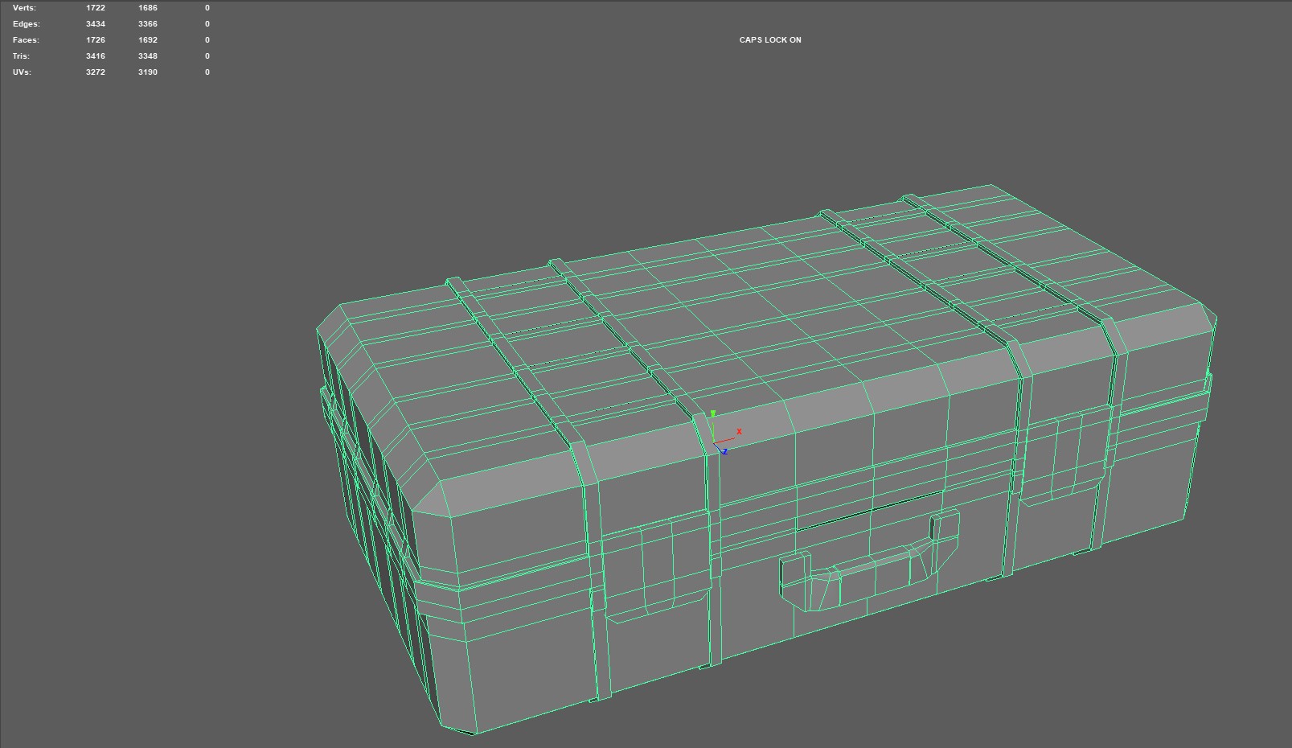The height and width of the screenshot is (748, 1292).
Task: Click the Verts count value 1722
Action: pyautogui.click(x=96, y=8)
